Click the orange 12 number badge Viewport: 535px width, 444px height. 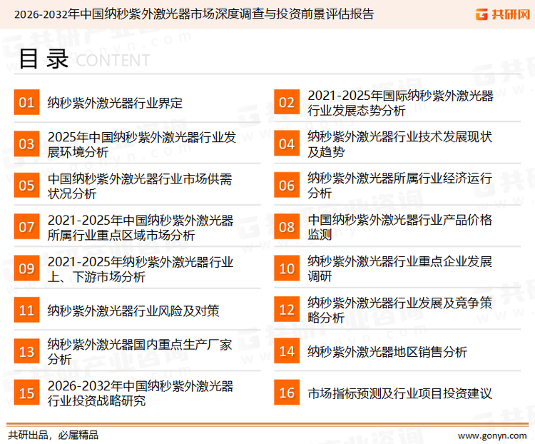(x=287, y=310)
